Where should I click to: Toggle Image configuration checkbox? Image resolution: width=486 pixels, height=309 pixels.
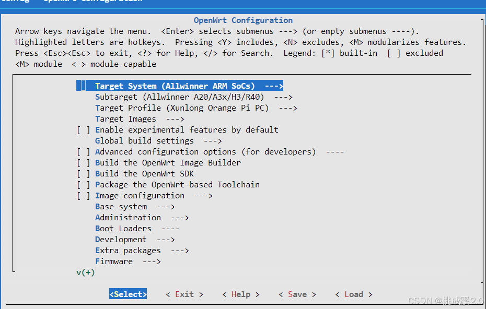(84, 196)
